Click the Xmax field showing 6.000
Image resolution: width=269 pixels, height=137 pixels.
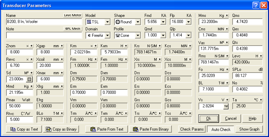(50, 79)
